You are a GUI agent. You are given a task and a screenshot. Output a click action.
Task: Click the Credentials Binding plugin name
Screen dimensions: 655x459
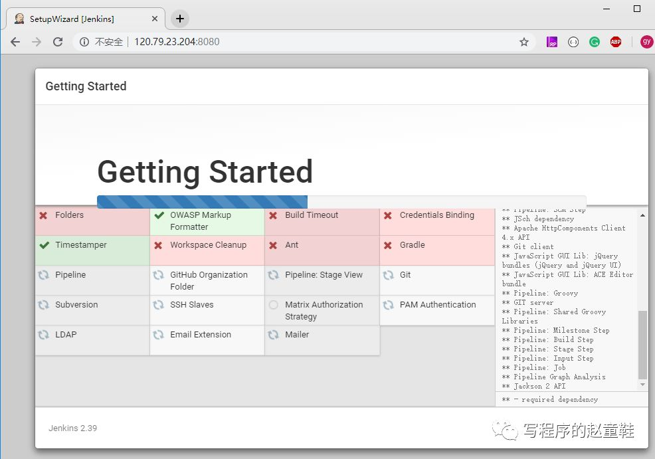click(437, 215)
